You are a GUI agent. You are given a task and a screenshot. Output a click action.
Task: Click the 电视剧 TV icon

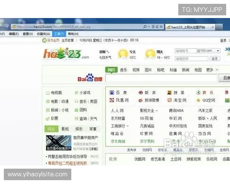48,93
